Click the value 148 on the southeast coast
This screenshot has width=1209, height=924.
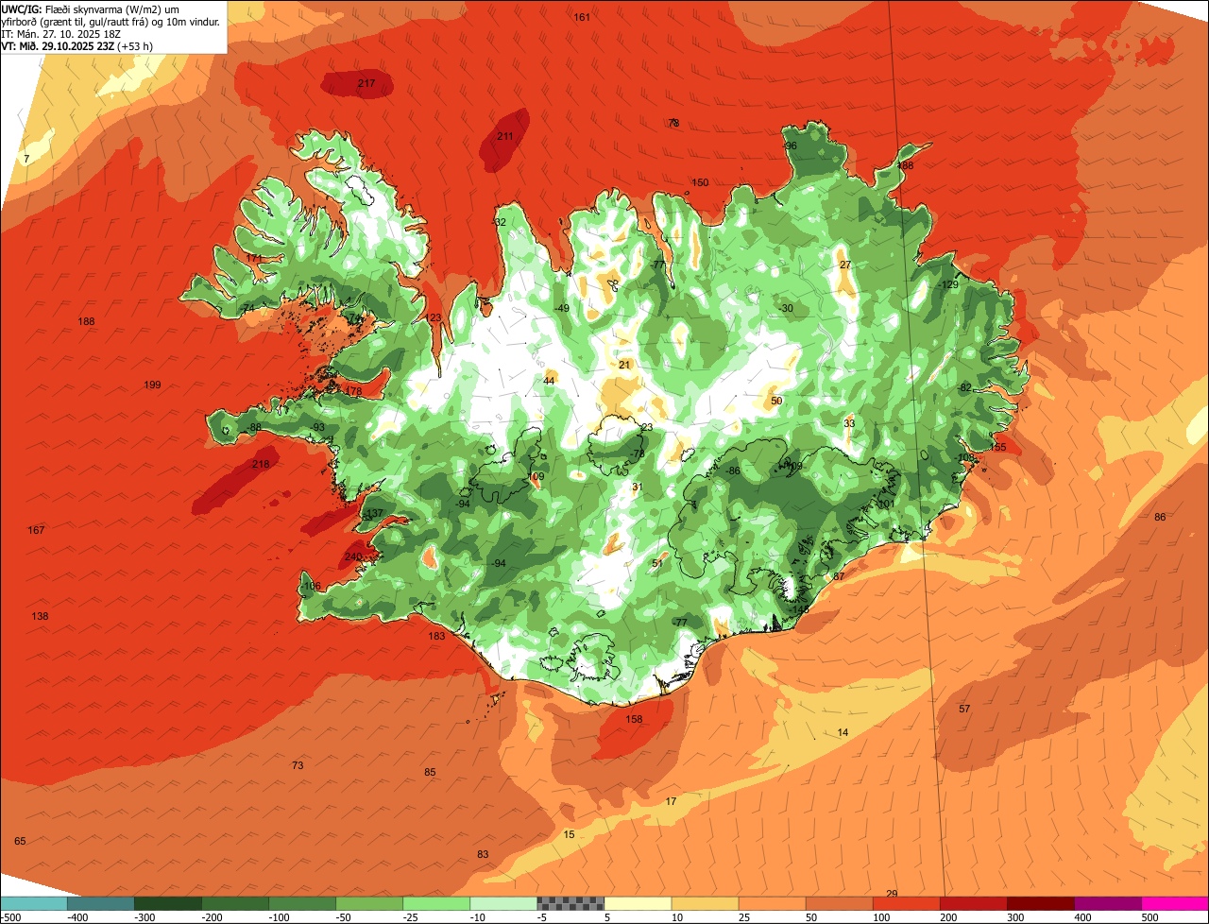(800, 609)
